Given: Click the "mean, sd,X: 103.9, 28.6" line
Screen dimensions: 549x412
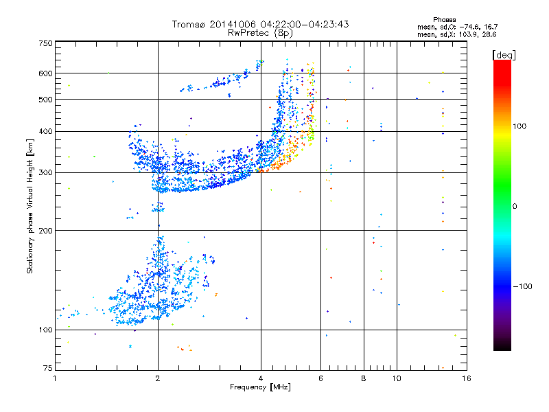Looking at the screenshot, I should 456,34.
